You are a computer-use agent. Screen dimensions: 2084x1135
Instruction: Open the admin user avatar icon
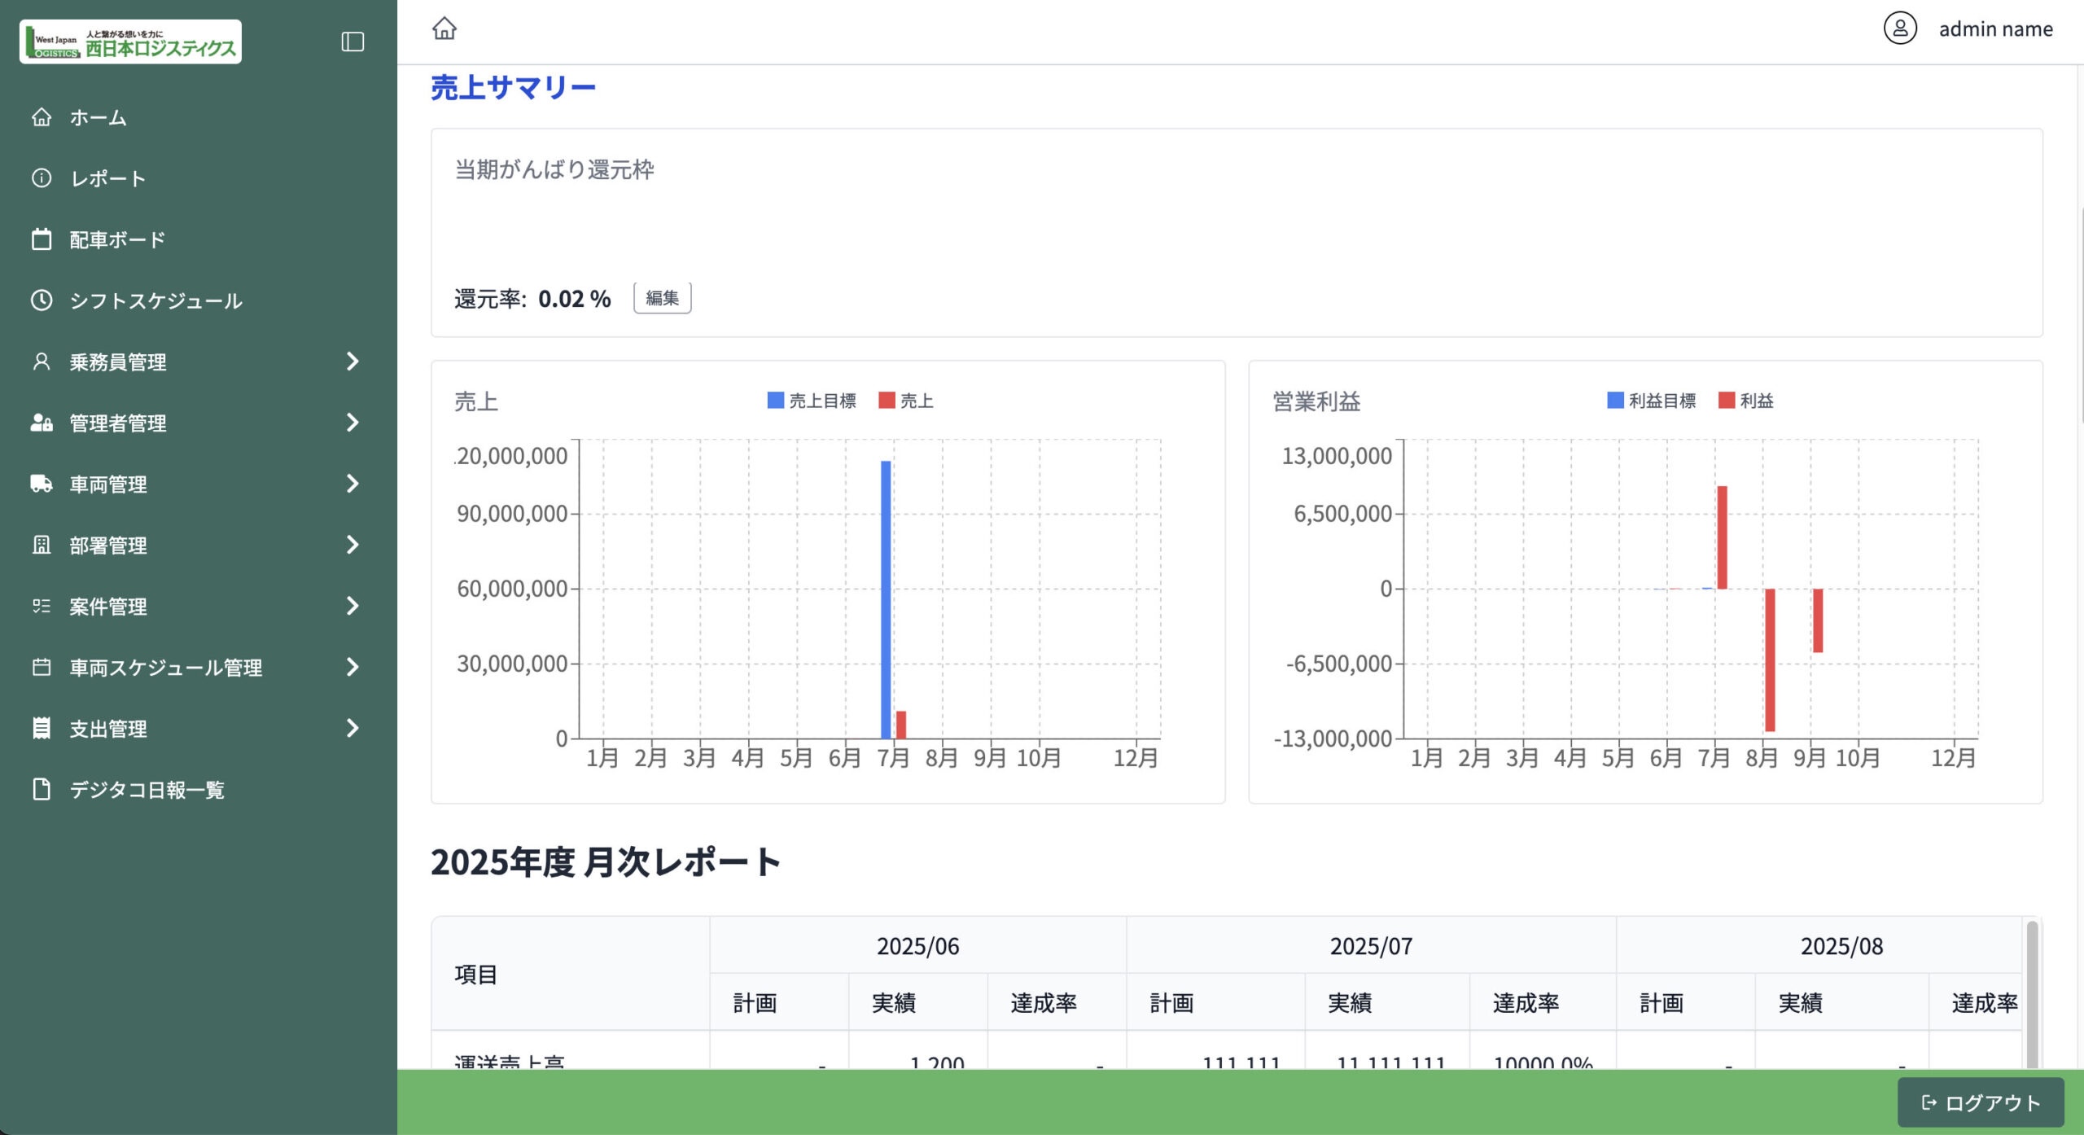click(x=1900, y=28)
